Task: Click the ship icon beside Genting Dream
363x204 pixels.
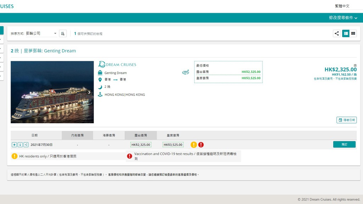Action: [x=100, y=73]
